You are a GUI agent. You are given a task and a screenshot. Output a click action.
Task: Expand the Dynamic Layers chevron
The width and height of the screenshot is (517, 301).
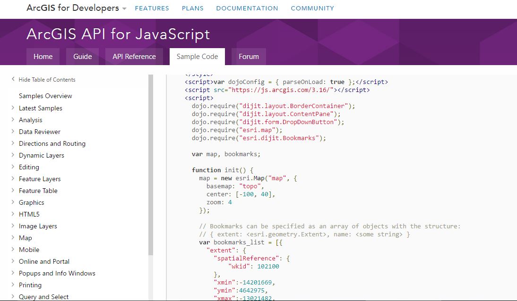(13, 155)
